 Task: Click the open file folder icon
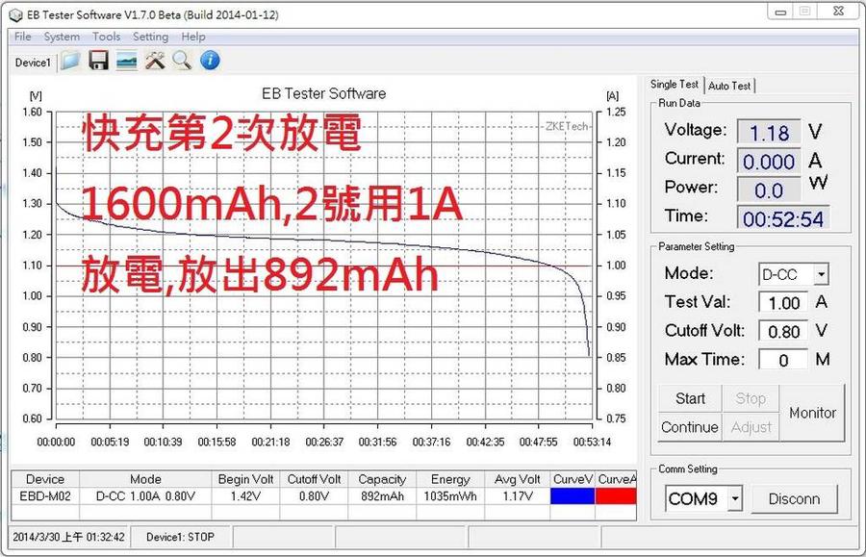[x=70, y=62]
